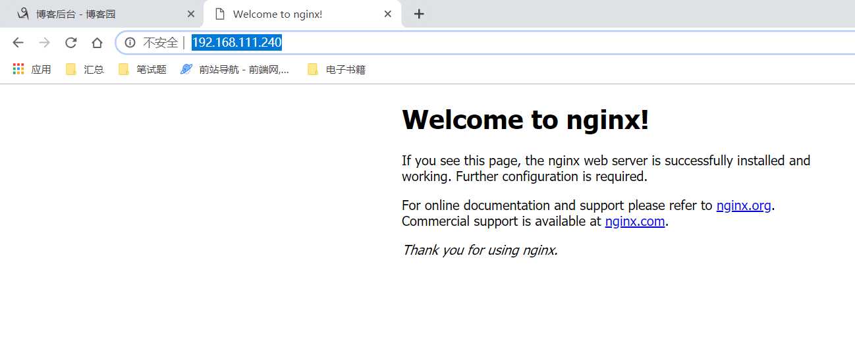Open the 前站导航 - 前端网 bookmark
Viewport: 855px width, 343px height.
[235, 69]
